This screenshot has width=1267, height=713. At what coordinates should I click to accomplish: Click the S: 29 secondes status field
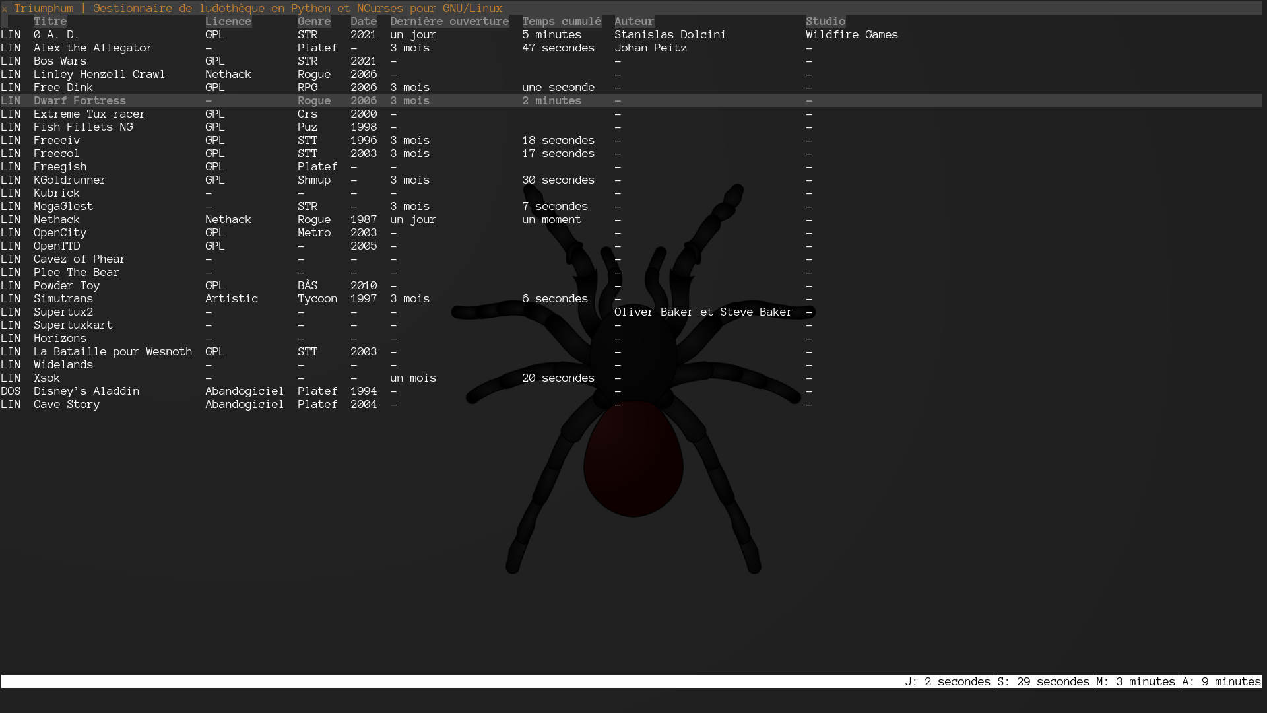(1043, 682)
